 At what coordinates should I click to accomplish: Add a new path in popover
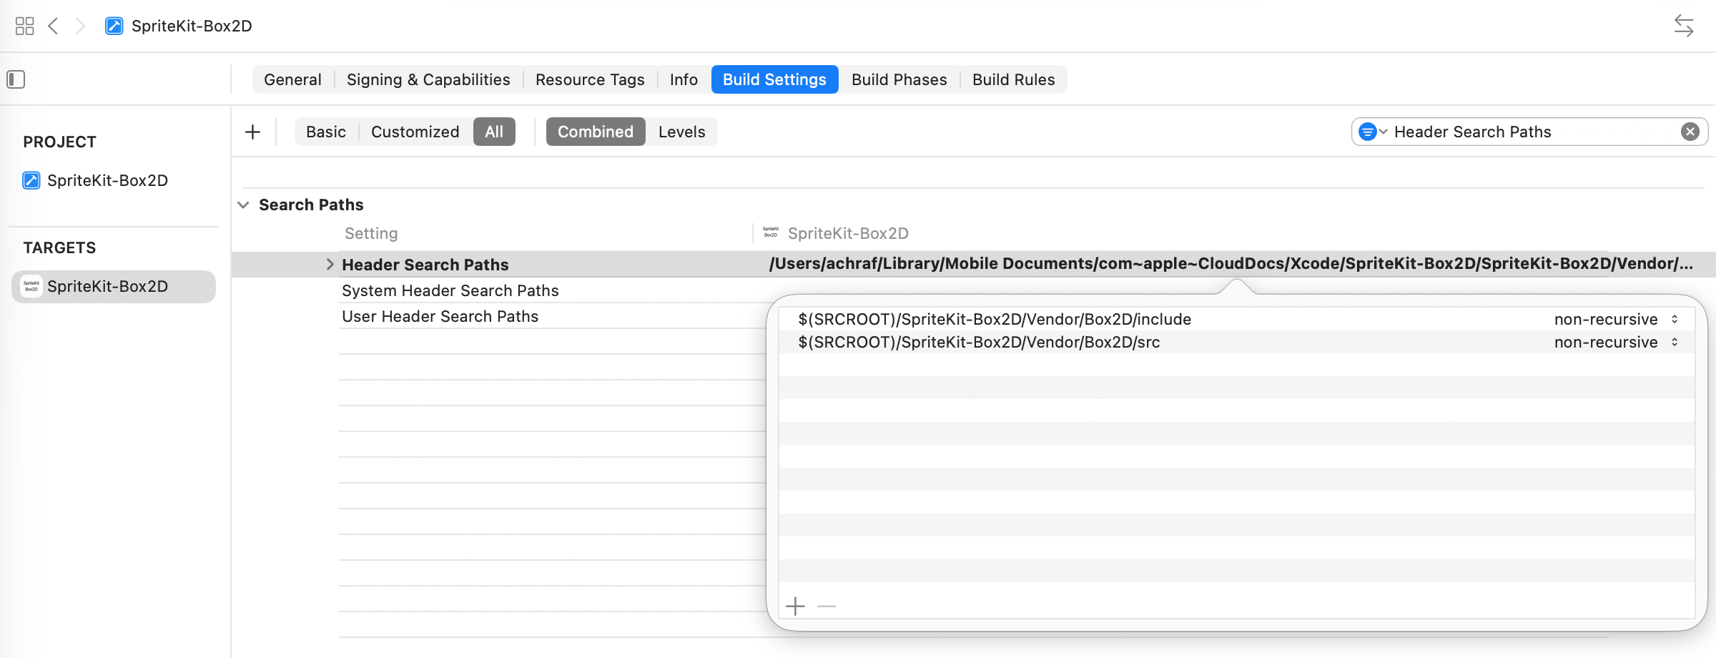pyautogui.click(x=795, y=607)
